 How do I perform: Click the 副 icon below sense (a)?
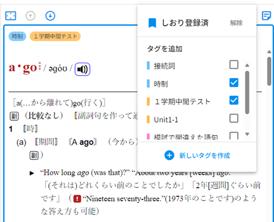pos(34,155)
